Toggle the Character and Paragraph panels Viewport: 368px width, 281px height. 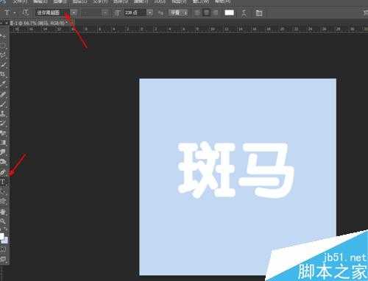point(259,13)
